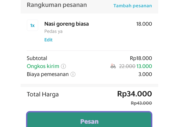Click the Ongkos kirim info icon

click(x=63, y=66)
